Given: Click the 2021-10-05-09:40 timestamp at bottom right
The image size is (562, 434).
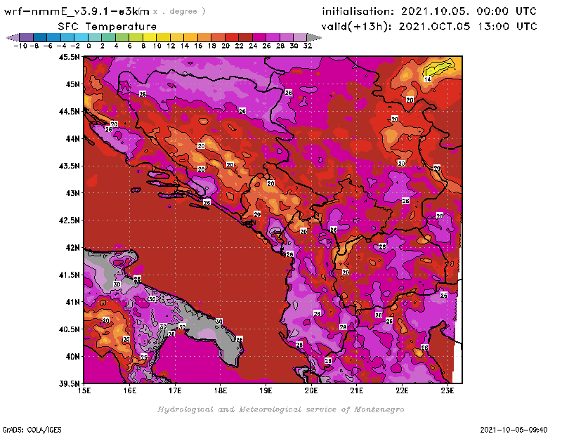Looking at the screenshot, I should 518,428.
